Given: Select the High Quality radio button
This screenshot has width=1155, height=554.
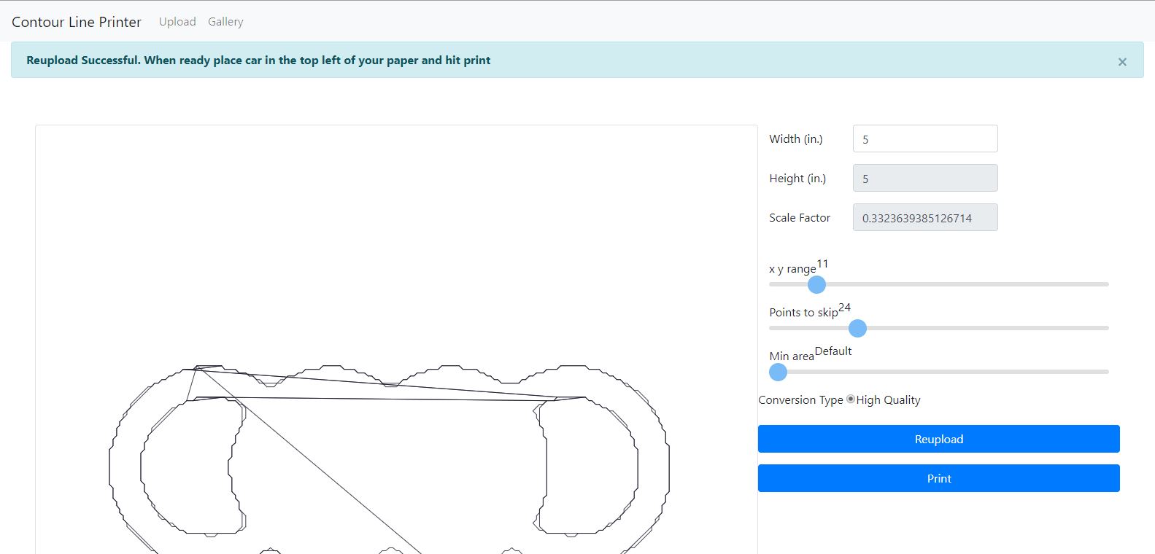Looking at the screenshot, I should click(x=851, y=399).
